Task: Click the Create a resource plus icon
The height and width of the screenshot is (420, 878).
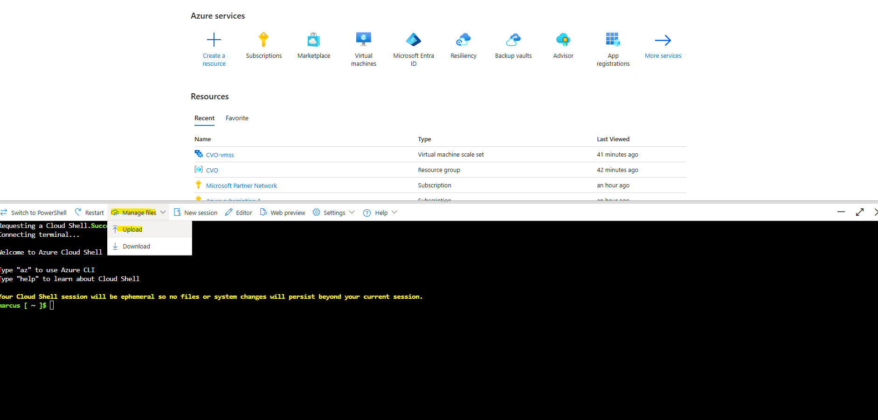Action: tap(214, 40)
